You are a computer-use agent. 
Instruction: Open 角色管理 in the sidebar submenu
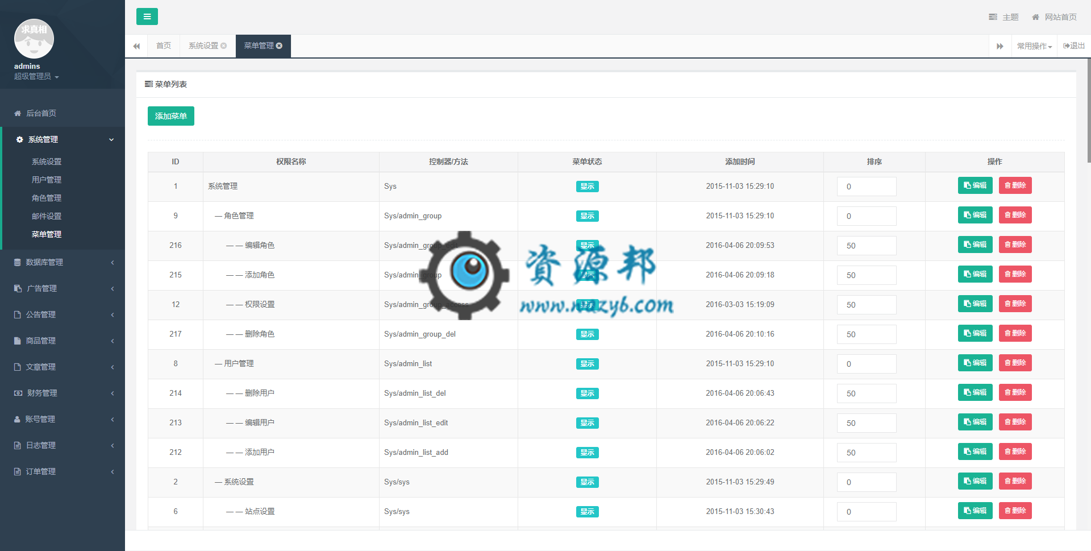click(x=47, y=198)
